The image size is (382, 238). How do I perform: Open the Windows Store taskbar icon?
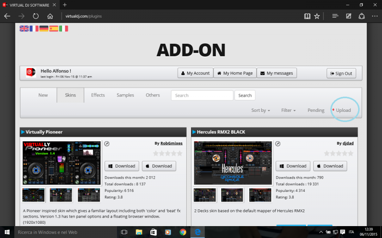(153, 232)
